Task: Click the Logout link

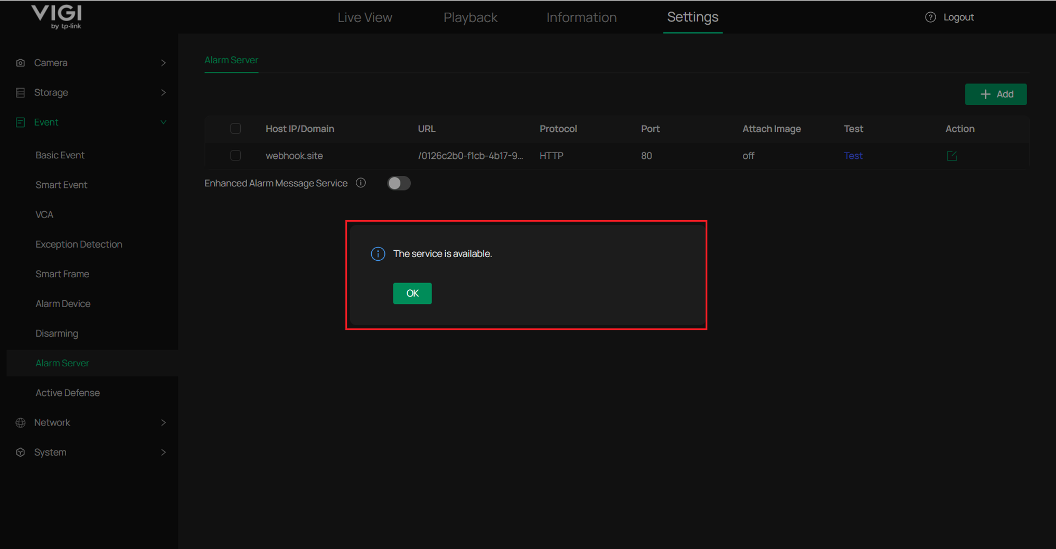Action: [x=958, y=17]
